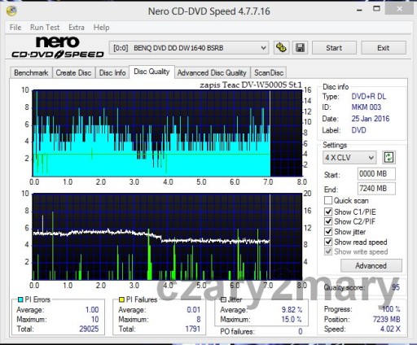
Task: Click the Jitter average 9.82 %
Action: click(x=292, y=310)
